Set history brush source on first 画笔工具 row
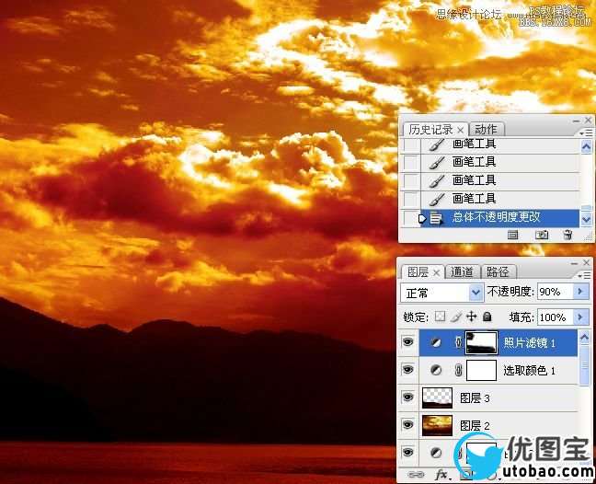Viewport: 596px width, 484px height. [410, 144]
